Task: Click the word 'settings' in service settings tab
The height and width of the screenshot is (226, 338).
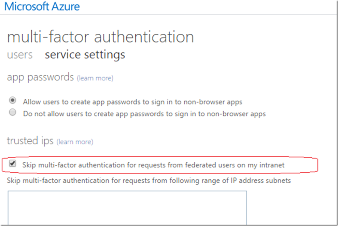Action: (x=104, y=55)
